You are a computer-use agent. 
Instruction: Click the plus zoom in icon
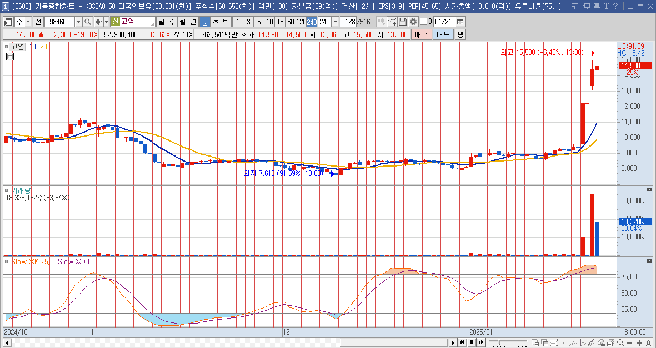(639, 343)
